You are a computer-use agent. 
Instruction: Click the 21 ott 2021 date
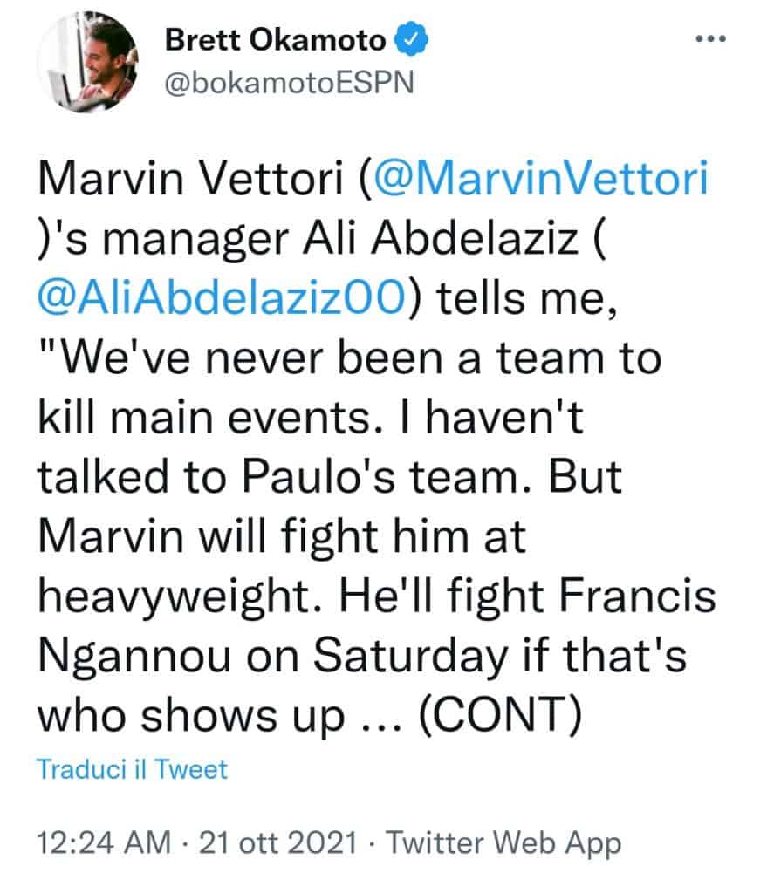tap(279, 843)
